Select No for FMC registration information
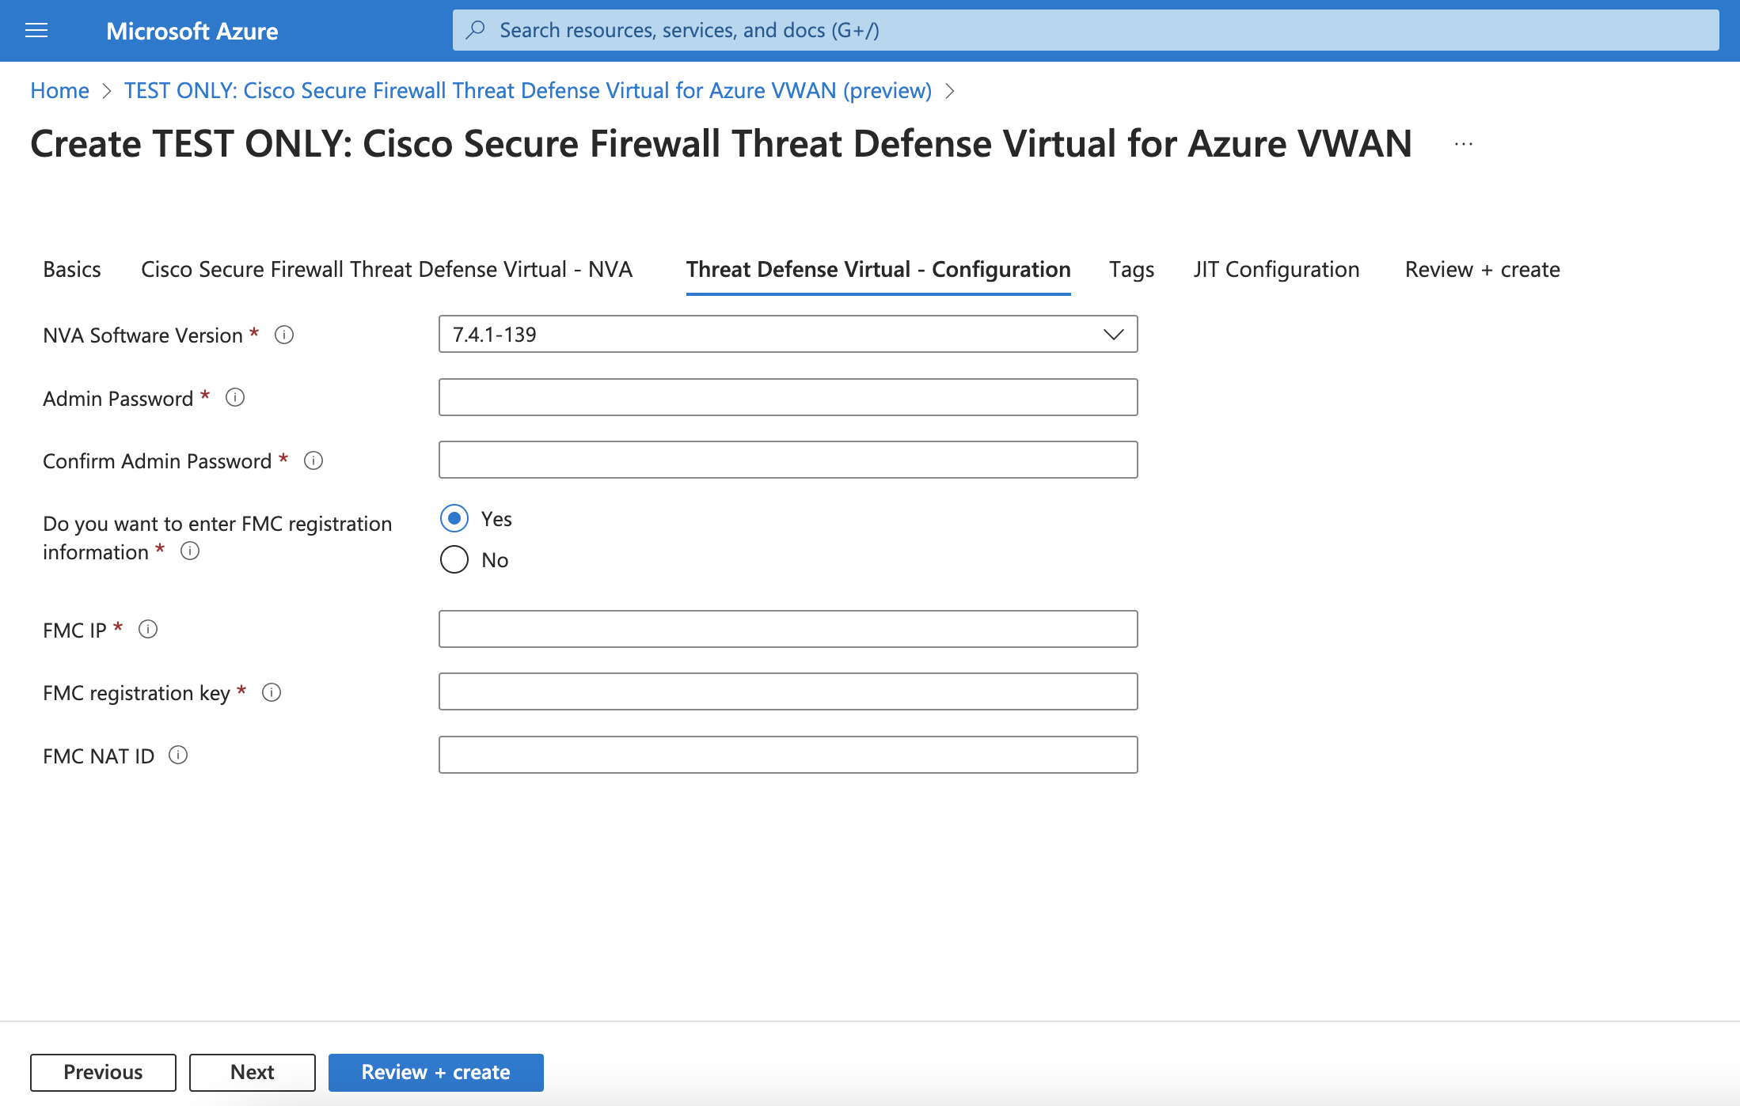This screenshot has height=1106, width=1740. (x=454, y=558)
